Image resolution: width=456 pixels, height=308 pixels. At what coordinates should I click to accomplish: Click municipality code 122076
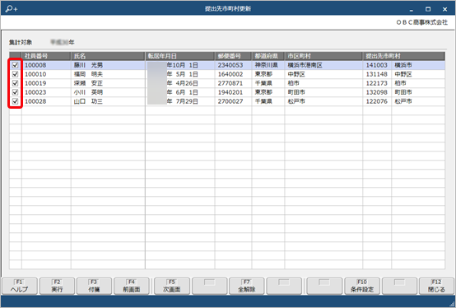[x=377, y=101]
